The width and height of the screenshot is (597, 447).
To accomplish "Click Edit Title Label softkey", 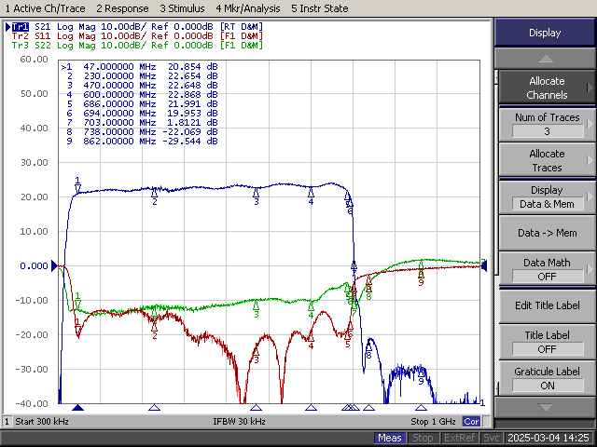I will [x=547, y=305].
